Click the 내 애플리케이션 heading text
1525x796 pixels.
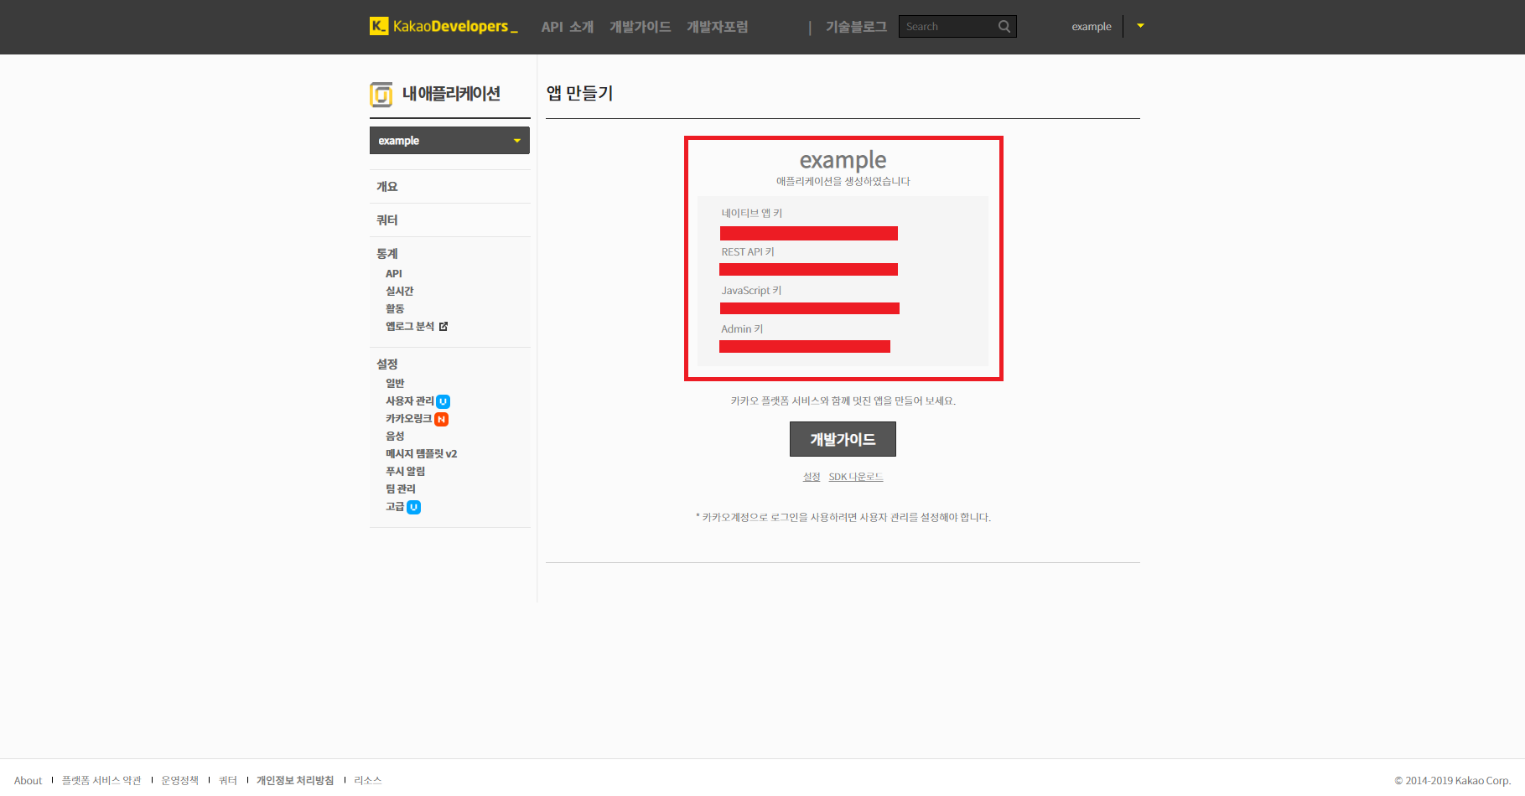[x=451, y=94]
